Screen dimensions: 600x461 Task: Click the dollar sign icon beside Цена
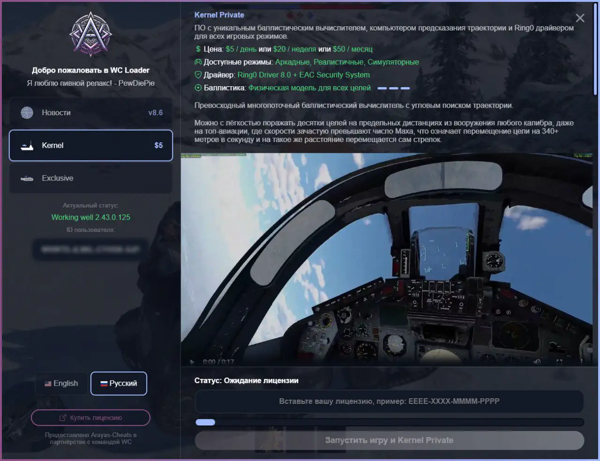[198, 49]
